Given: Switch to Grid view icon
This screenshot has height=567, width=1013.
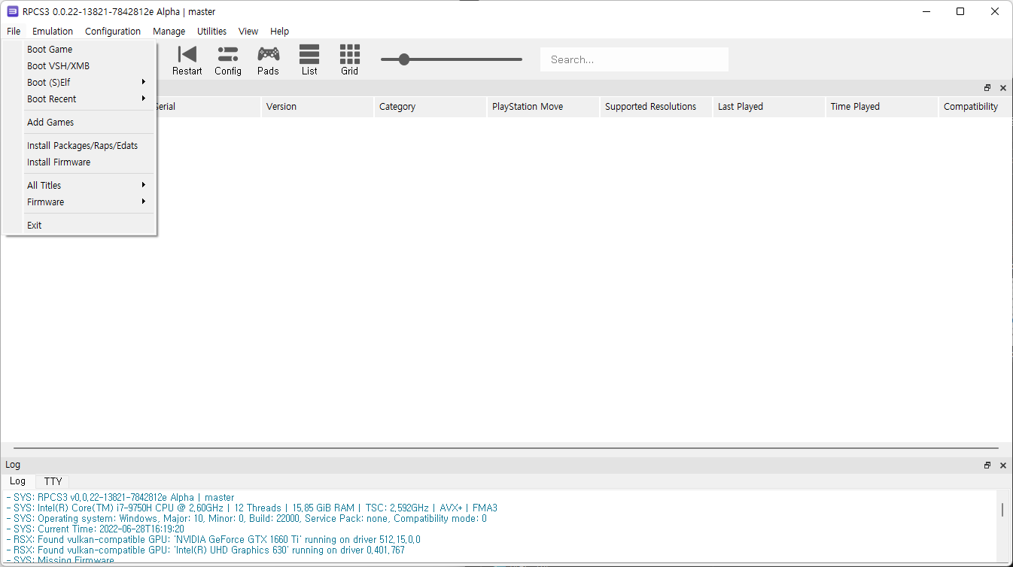Looking at the screenshot, I should [x=349, y=60].
